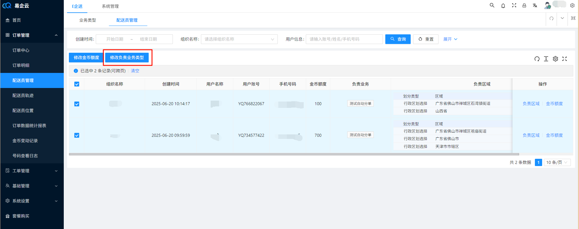
Task: Toggle the select-all header checkbox
Action: point(77,84)
